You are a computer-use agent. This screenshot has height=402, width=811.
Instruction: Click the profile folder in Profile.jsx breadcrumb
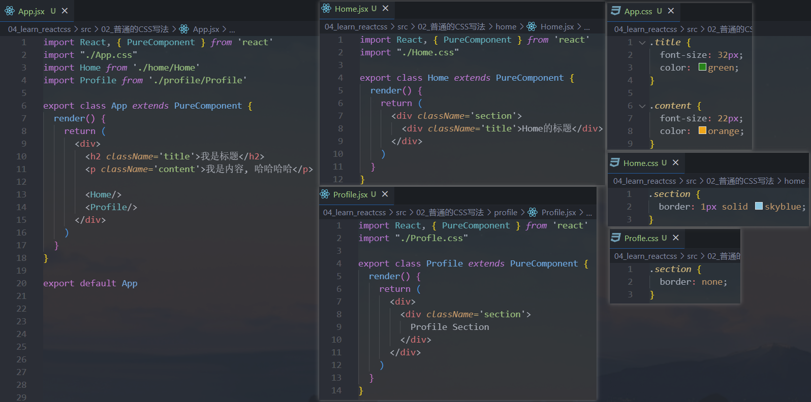pos(506,213)
